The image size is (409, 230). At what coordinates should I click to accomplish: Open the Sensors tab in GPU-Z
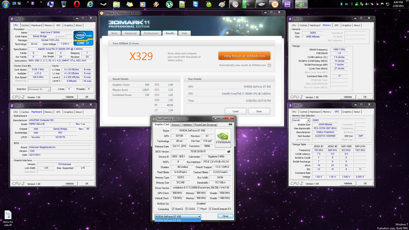coord(176,125)
